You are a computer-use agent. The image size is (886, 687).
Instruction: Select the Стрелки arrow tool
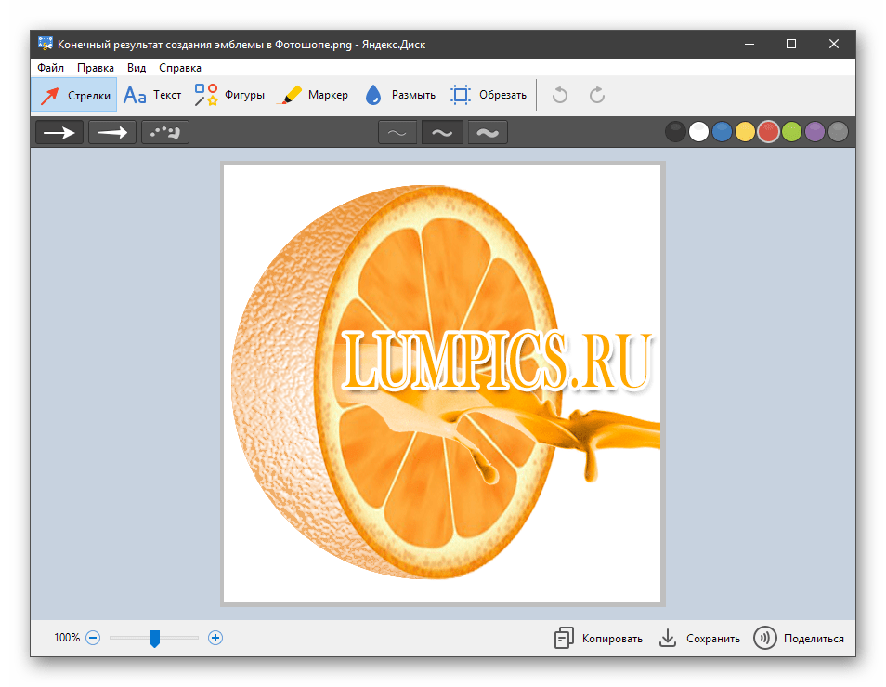click(75, 95)
